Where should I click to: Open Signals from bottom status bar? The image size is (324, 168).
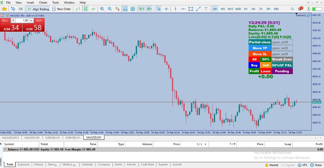[x=288, y=165]
